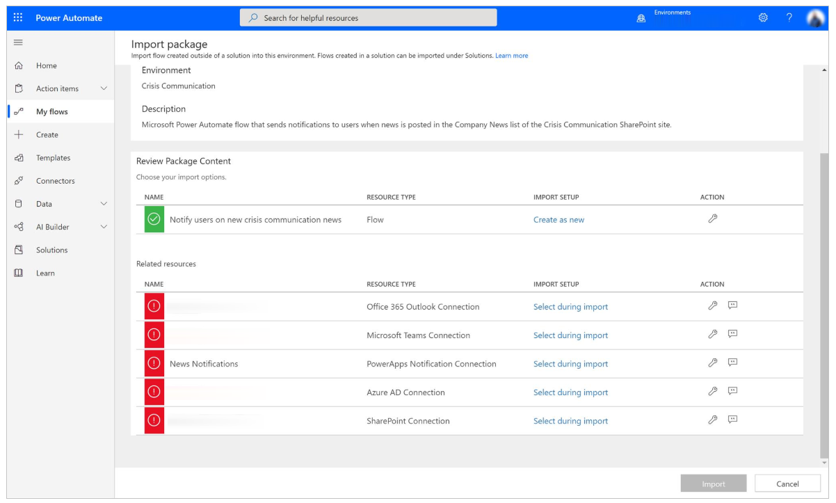Screen dimensions: 836x503
Task: Click the page scrollbar up arrow
Action: (825, 70)
